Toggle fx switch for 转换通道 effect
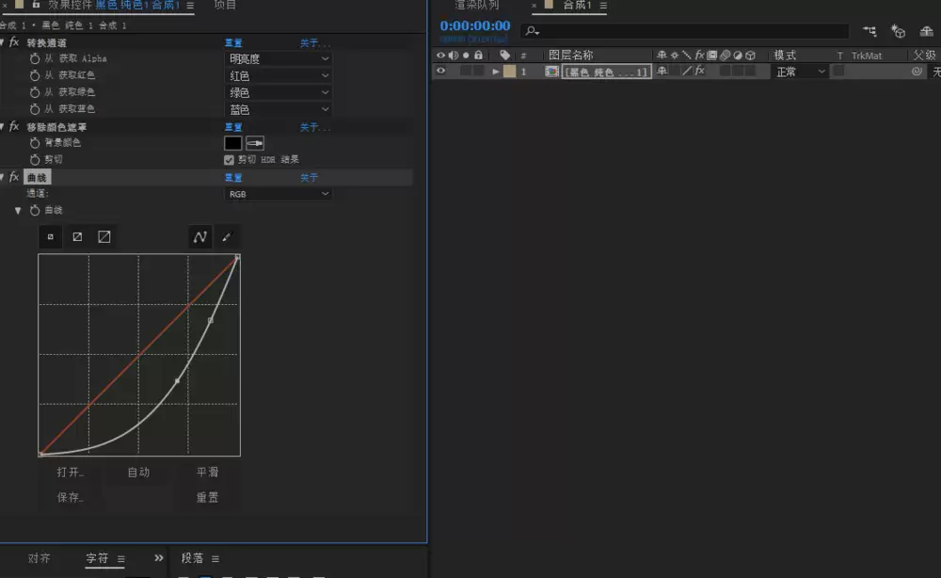This screenshot has width=941, height=578. coord(14,42)
